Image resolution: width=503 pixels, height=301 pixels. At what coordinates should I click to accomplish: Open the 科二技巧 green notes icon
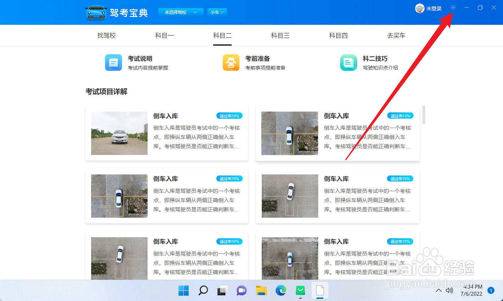tap(349, 63)
